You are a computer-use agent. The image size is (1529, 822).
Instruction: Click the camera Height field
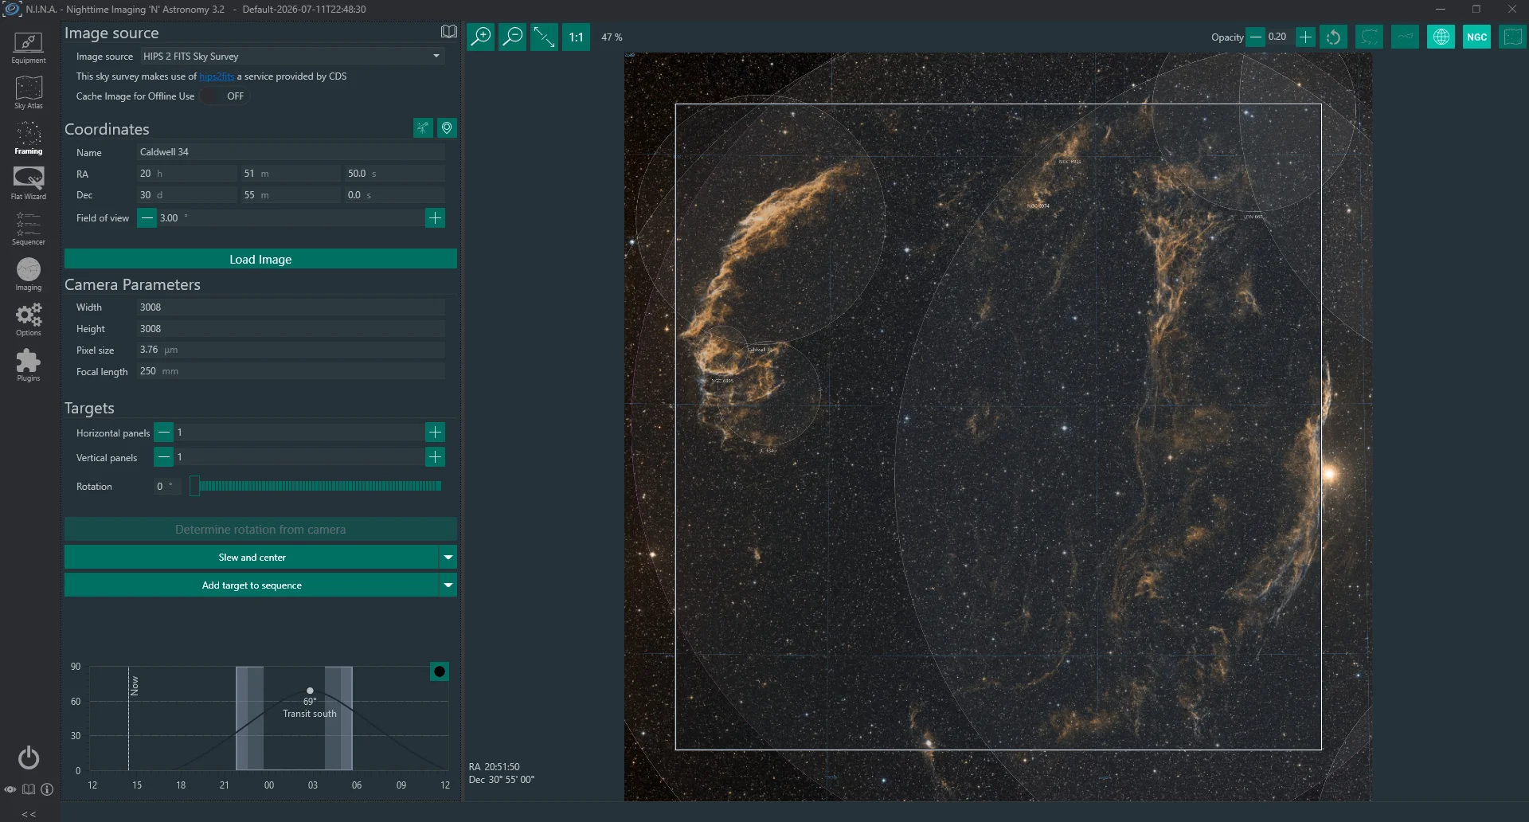[x=291, y=329]
